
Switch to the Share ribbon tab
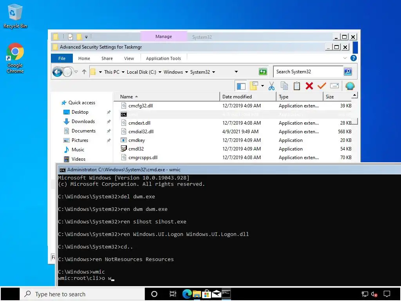pos(107,58)
